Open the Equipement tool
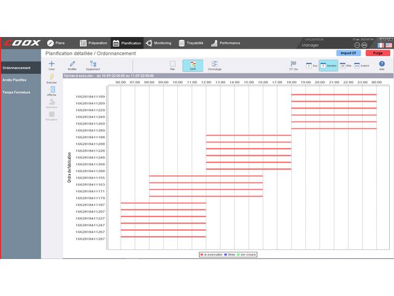 [x=93, y=64]
